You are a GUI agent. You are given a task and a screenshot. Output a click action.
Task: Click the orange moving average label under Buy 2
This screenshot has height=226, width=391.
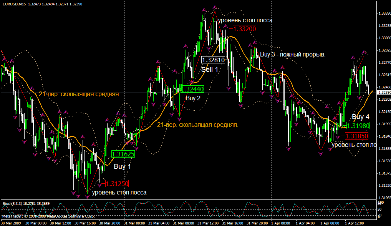coord(197,125)
